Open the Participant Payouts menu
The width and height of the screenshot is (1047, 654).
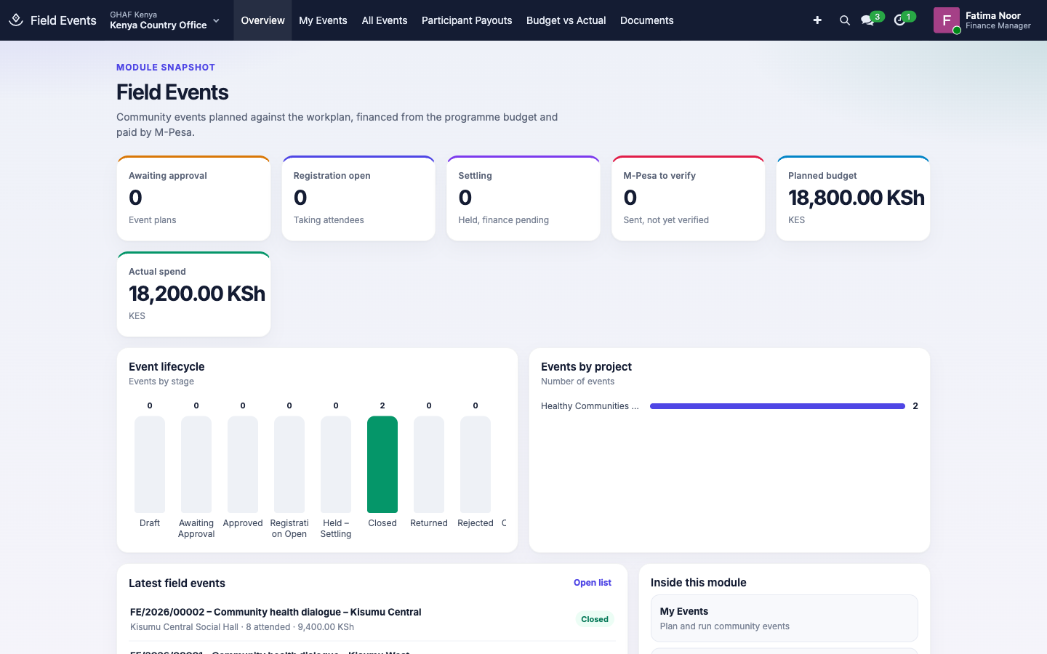[x=467, y=20]
